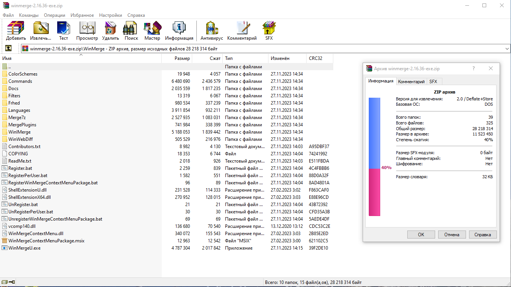Sort list by Размер column header
The height and width of the screenshot is (287, 511).
pos(177,58)
